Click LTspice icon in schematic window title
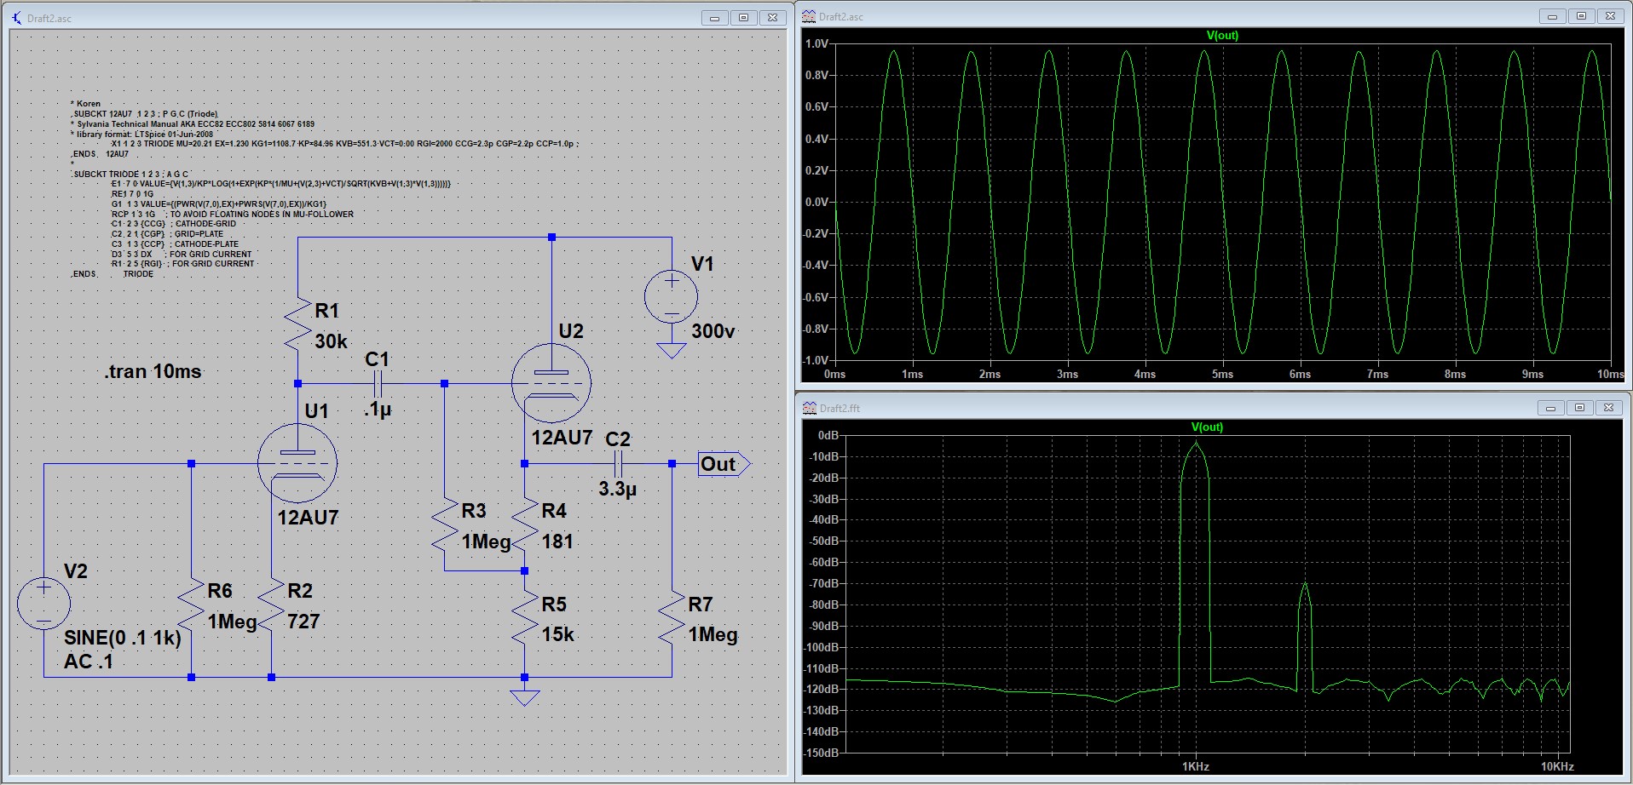1633x785 pixels. pos(17,17)
